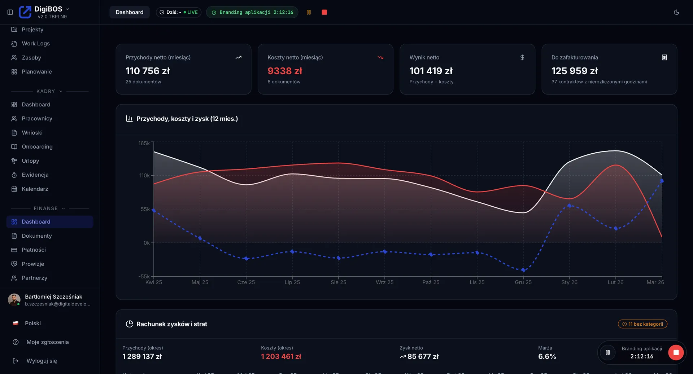Viewport: 693px width, 374px height.
Task: Click the blue data point above Mar 26
Action: tap(662, 181)
